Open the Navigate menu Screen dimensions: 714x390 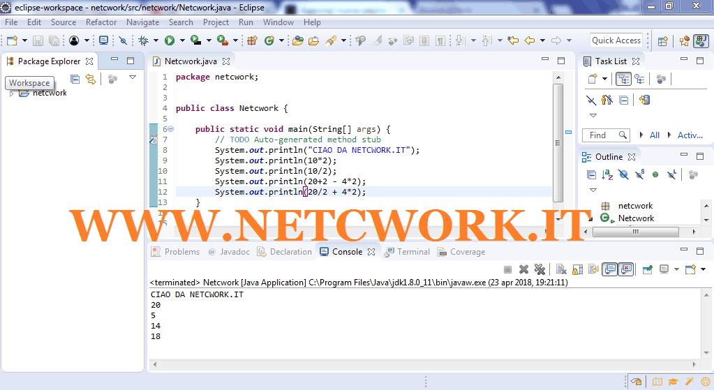coord(143,22)
